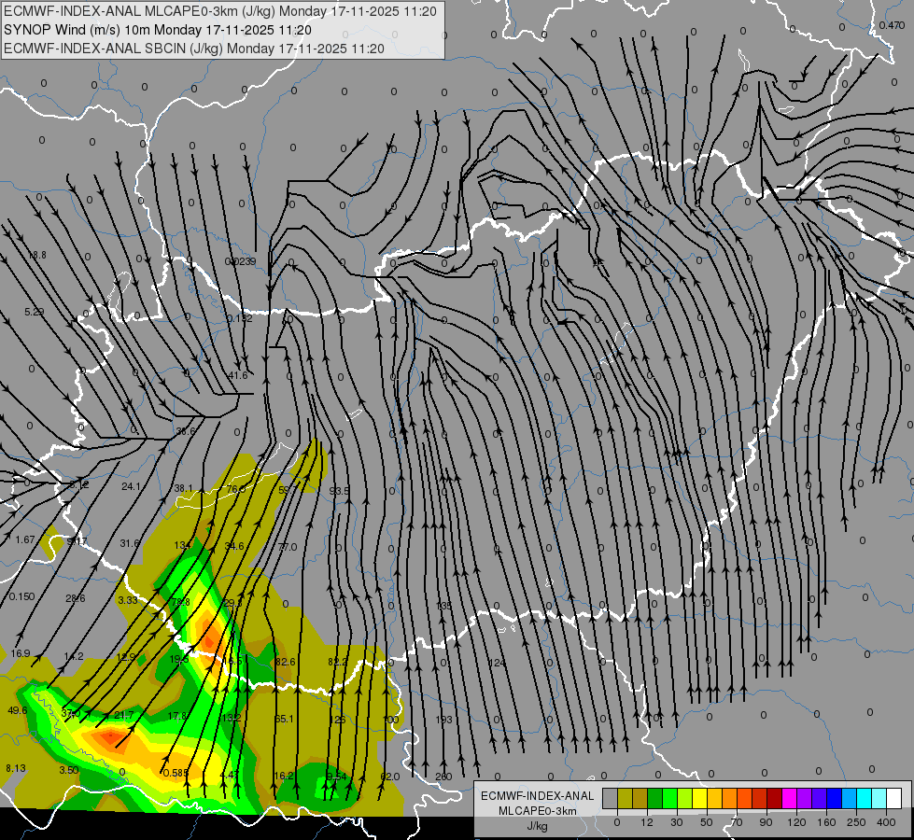The height and width of the screenshot is (840, 914).
Task: Select the map value 260
Action: click(443, 777)
